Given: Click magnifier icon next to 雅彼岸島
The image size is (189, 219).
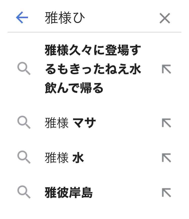Looking at the screenshot, I should tap(24, 193).
